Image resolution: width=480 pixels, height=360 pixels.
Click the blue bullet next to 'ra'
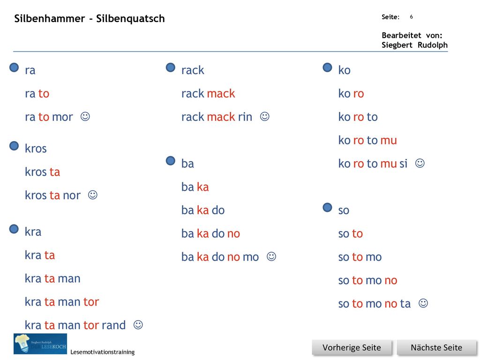coord(14,67)
